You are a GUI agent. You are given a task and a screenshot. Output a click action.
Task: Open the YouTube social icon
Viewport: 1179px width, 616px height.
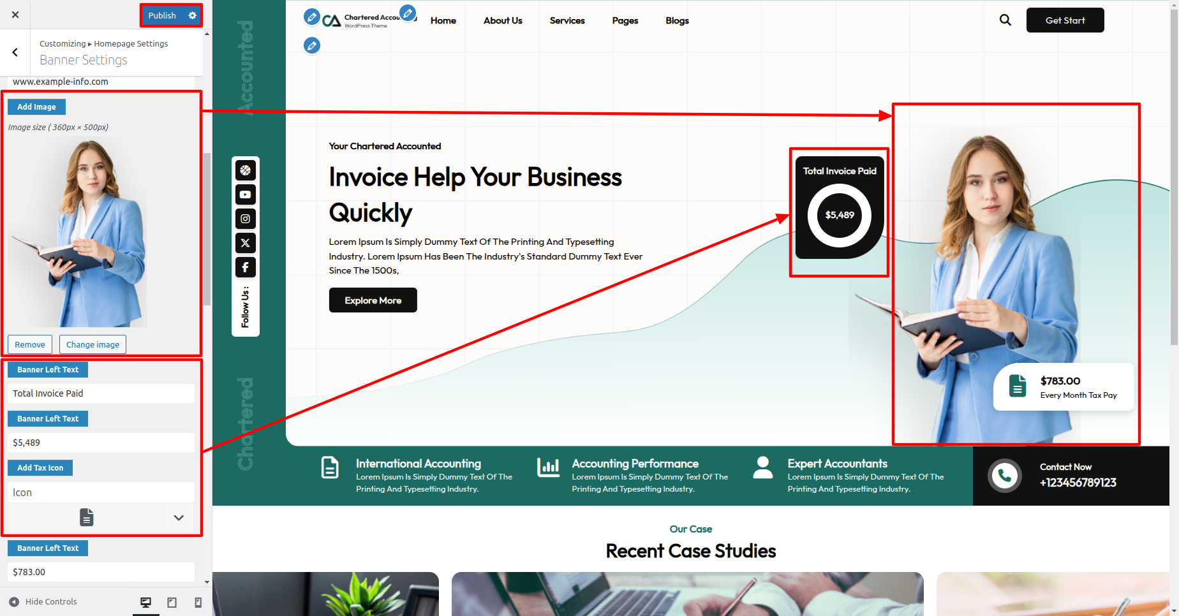coord(246,194)
